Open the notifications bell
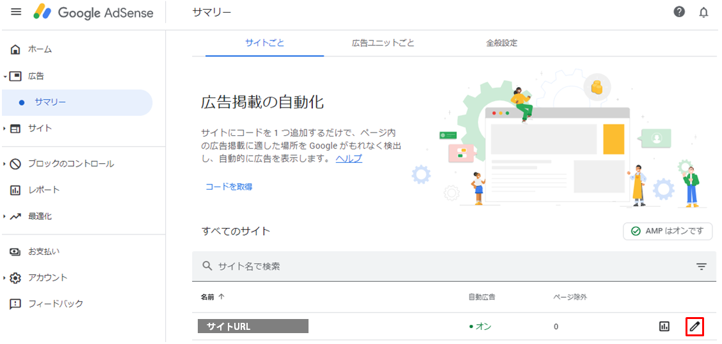Viewport: 722px width, 344px height. click(x=703, y=12)
